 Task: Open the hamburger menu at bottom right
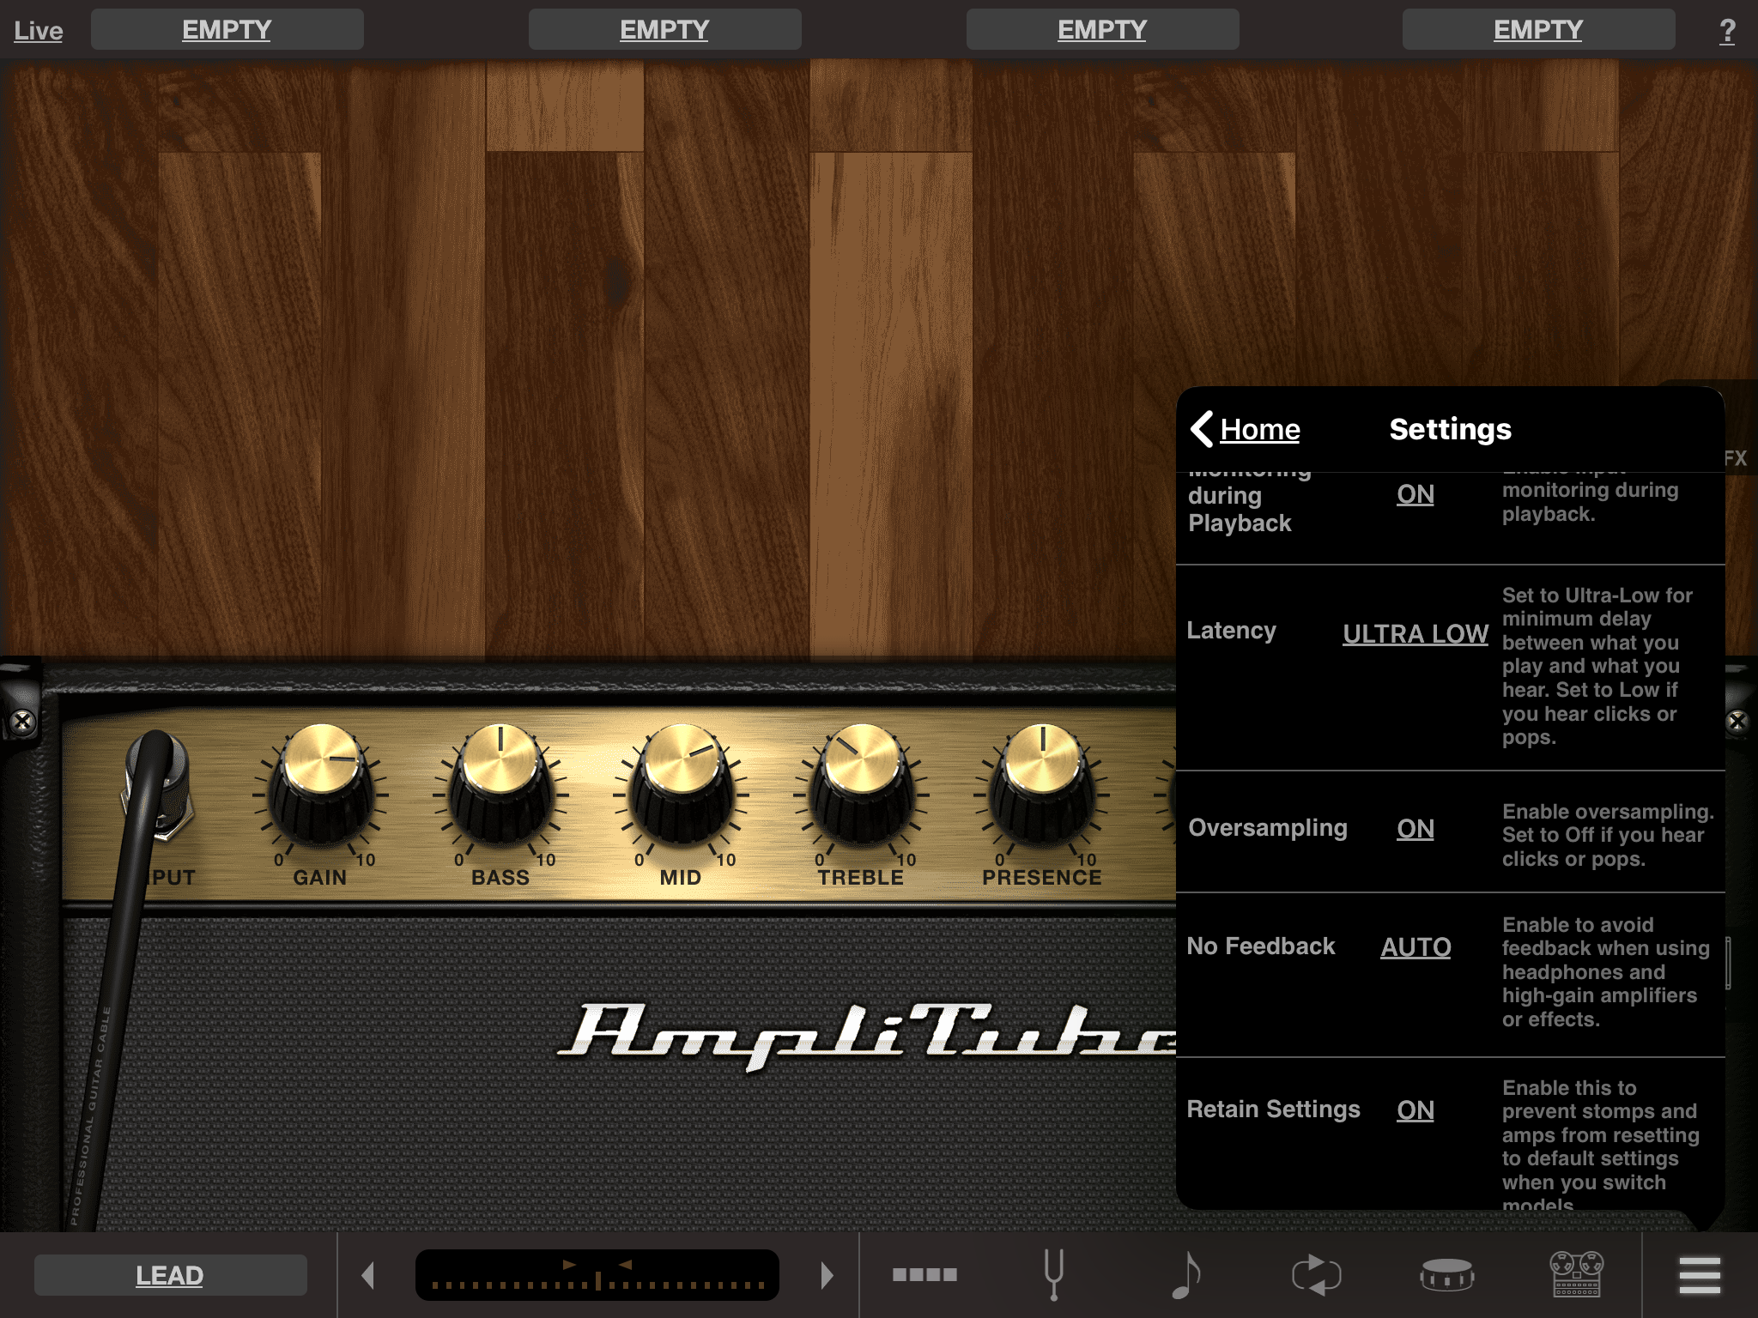click(1701, 1276)
